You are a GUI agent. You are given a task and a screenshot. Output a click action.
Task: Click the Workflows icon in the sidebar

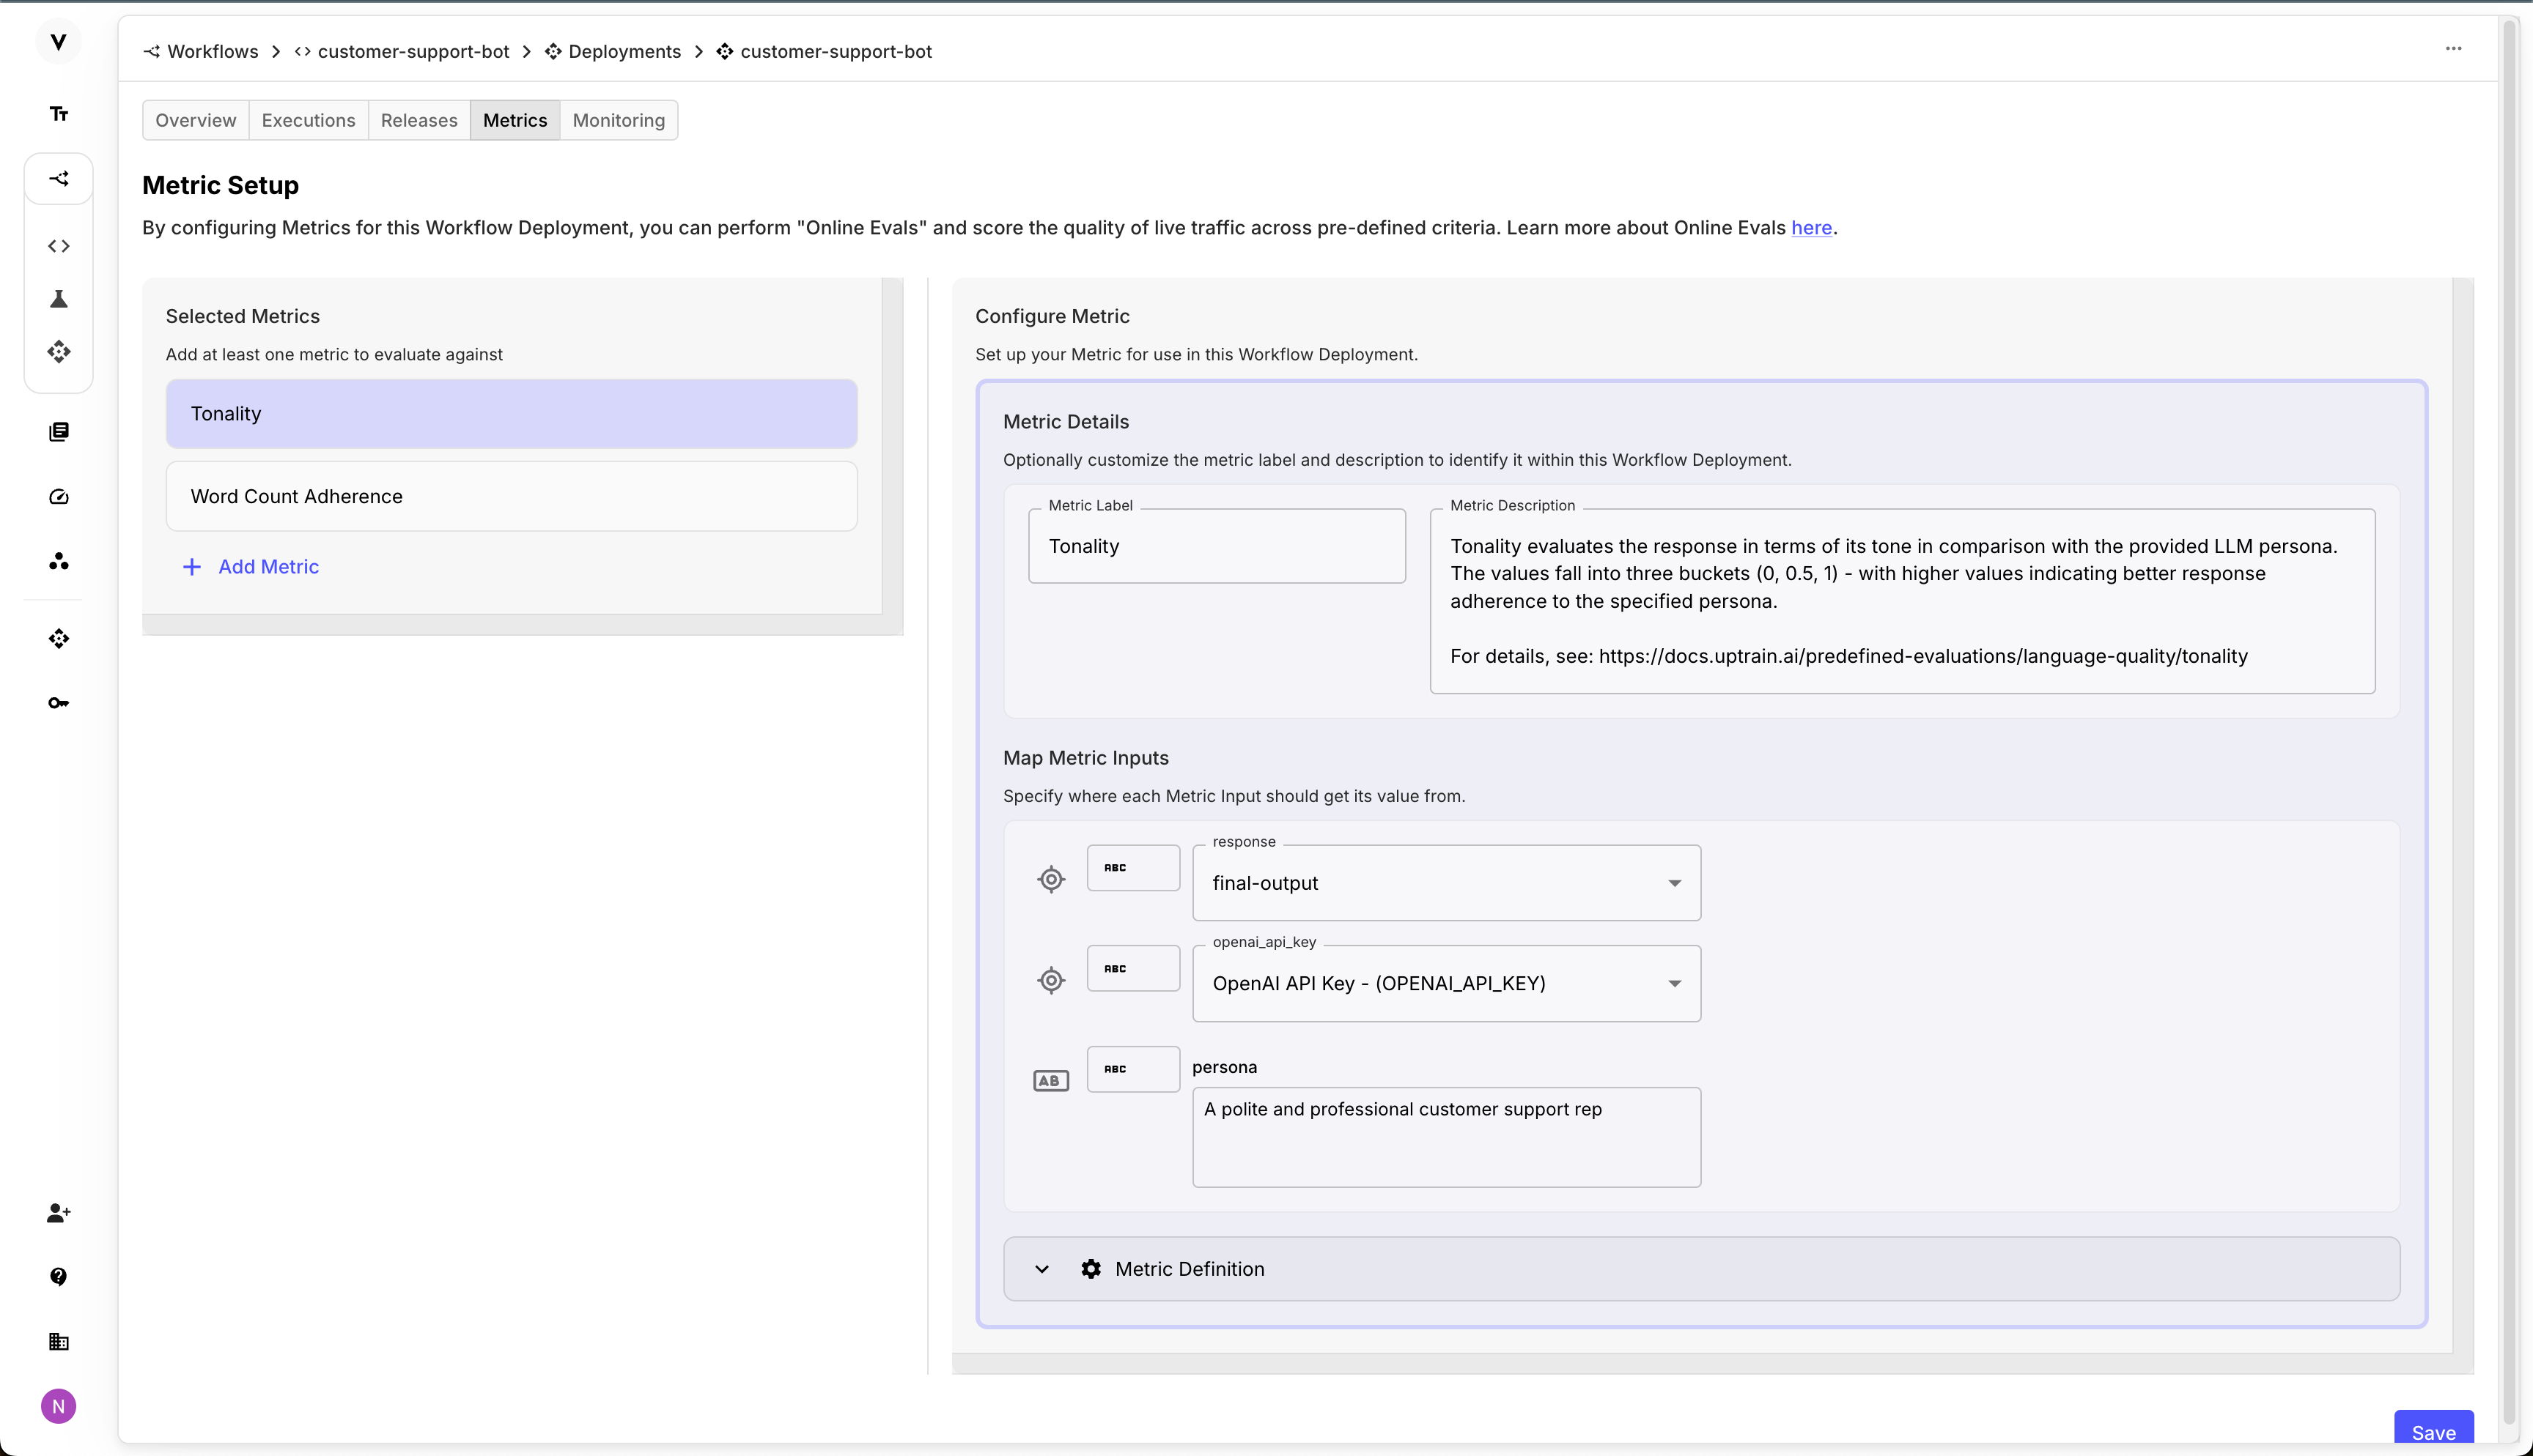[59, 179]
